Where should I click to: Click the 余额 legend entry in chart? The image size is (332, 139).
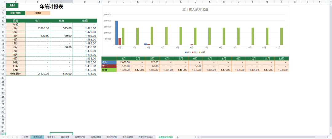[x=202, y=52]
